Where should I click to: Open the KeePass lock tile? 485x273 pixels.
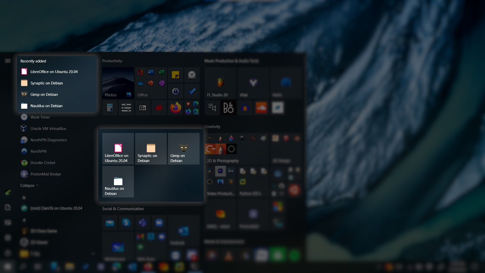[175, 91]
